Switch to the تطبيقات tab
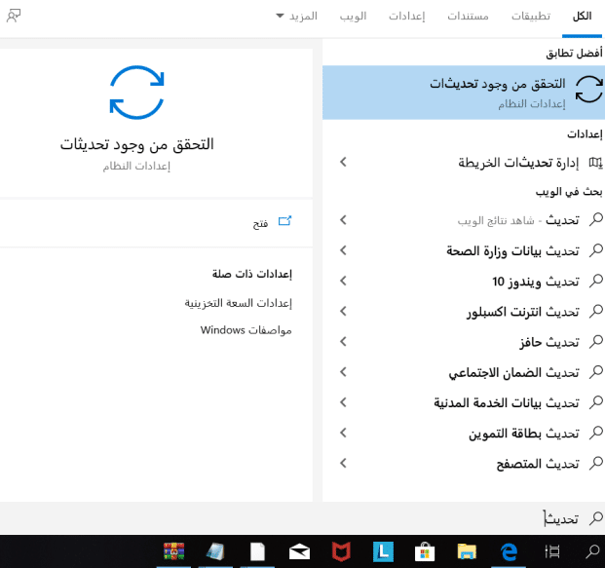The image size is (605, 568). (531, 17)
